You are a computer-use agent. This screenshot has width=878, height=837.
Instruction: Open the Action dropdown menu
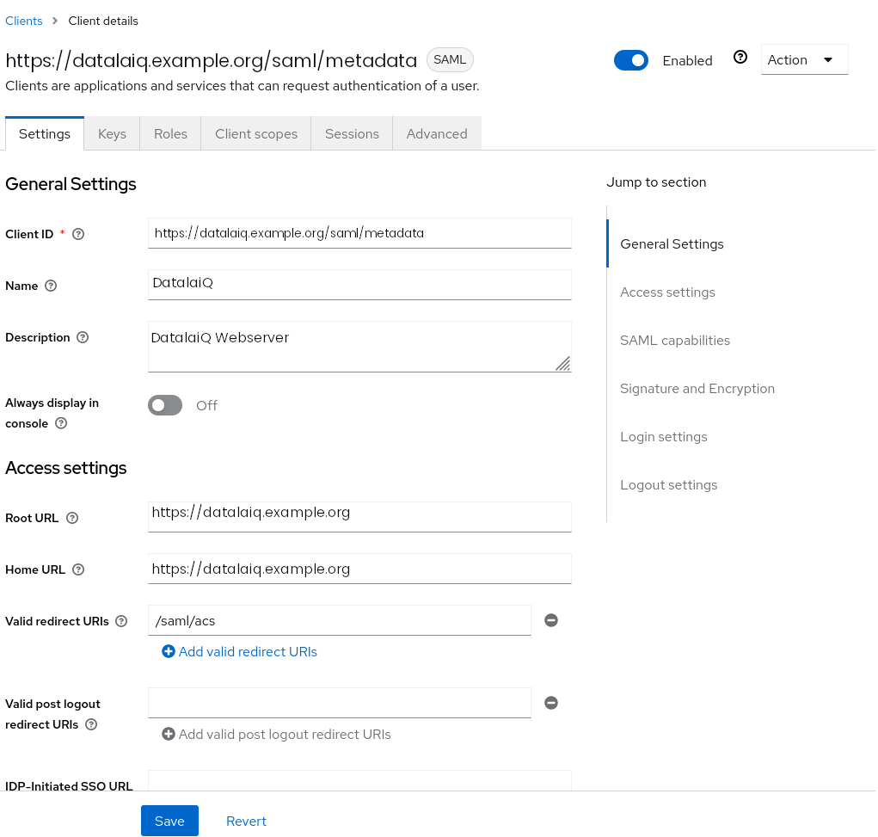tap(804, 60)
